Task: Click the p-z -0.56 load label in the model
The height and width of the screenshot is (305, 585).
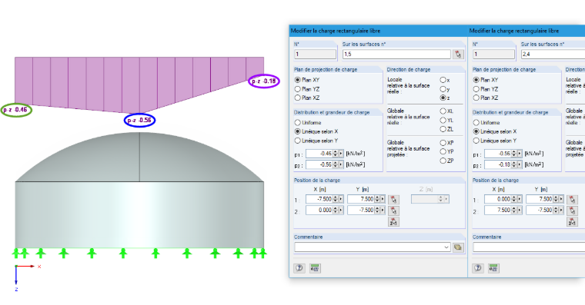Action: 139,121
